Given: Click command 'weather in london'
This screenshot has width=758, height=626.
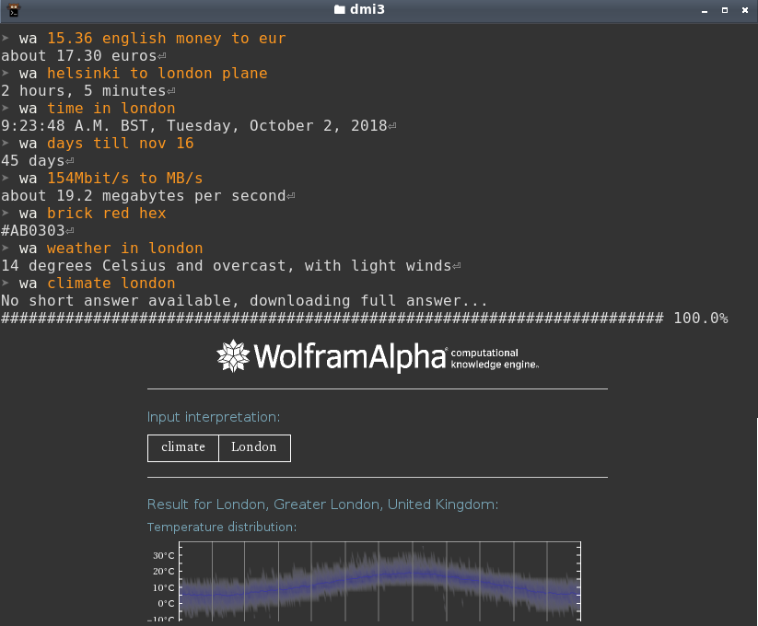Looking at the screenshot, I should 124,249.
